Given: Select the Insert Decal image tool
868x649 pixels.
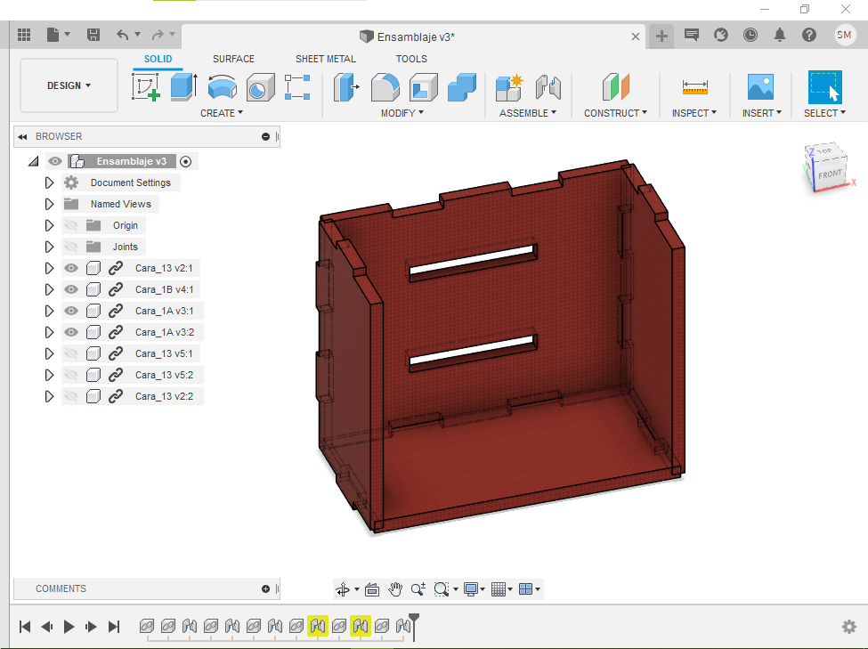Looking at the screenshot, I should point(760,87).
